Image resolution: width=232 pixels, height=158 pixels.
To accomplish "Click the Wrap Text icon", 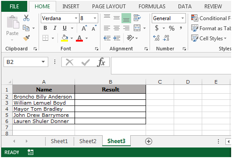I will point(137,18).
